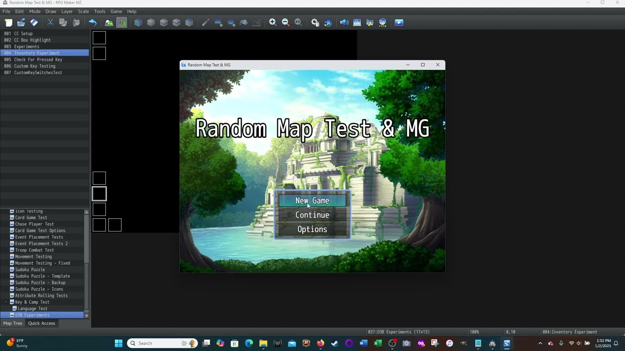Click the Actual Size zoom icon
The height and width of the screenshot is (351, 625).
pyautogui.click(x=298, y=22)
